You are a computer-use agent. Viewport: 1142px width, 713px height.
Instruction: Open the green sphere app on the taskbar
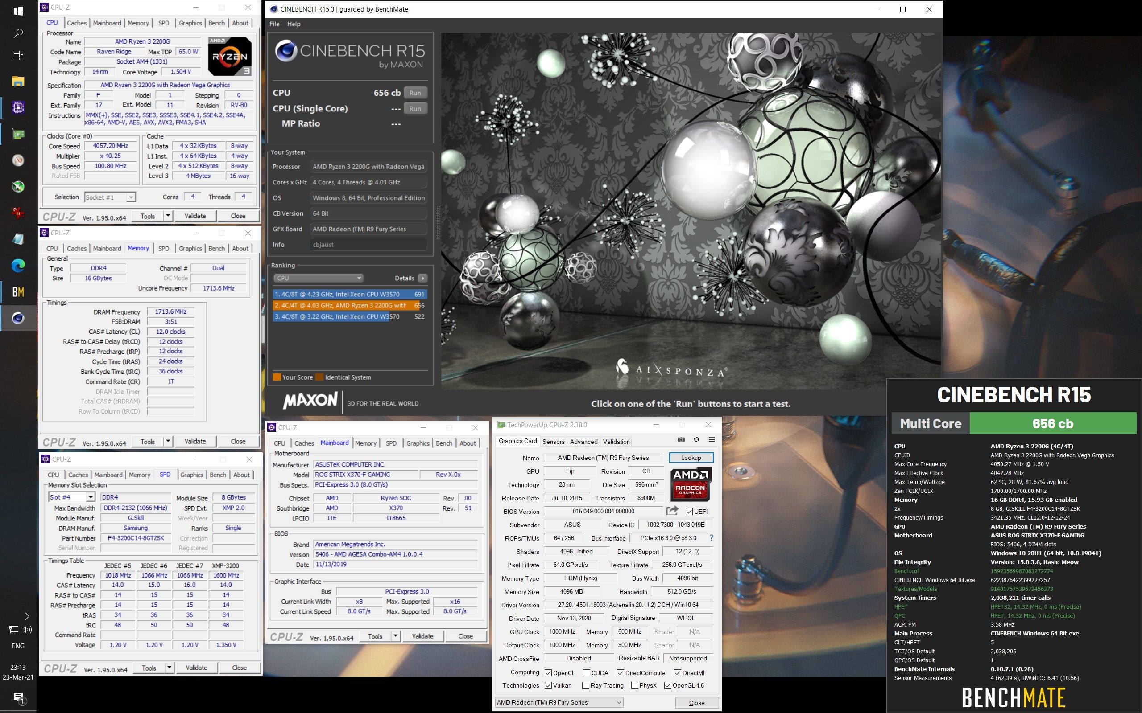click(18, 187)
